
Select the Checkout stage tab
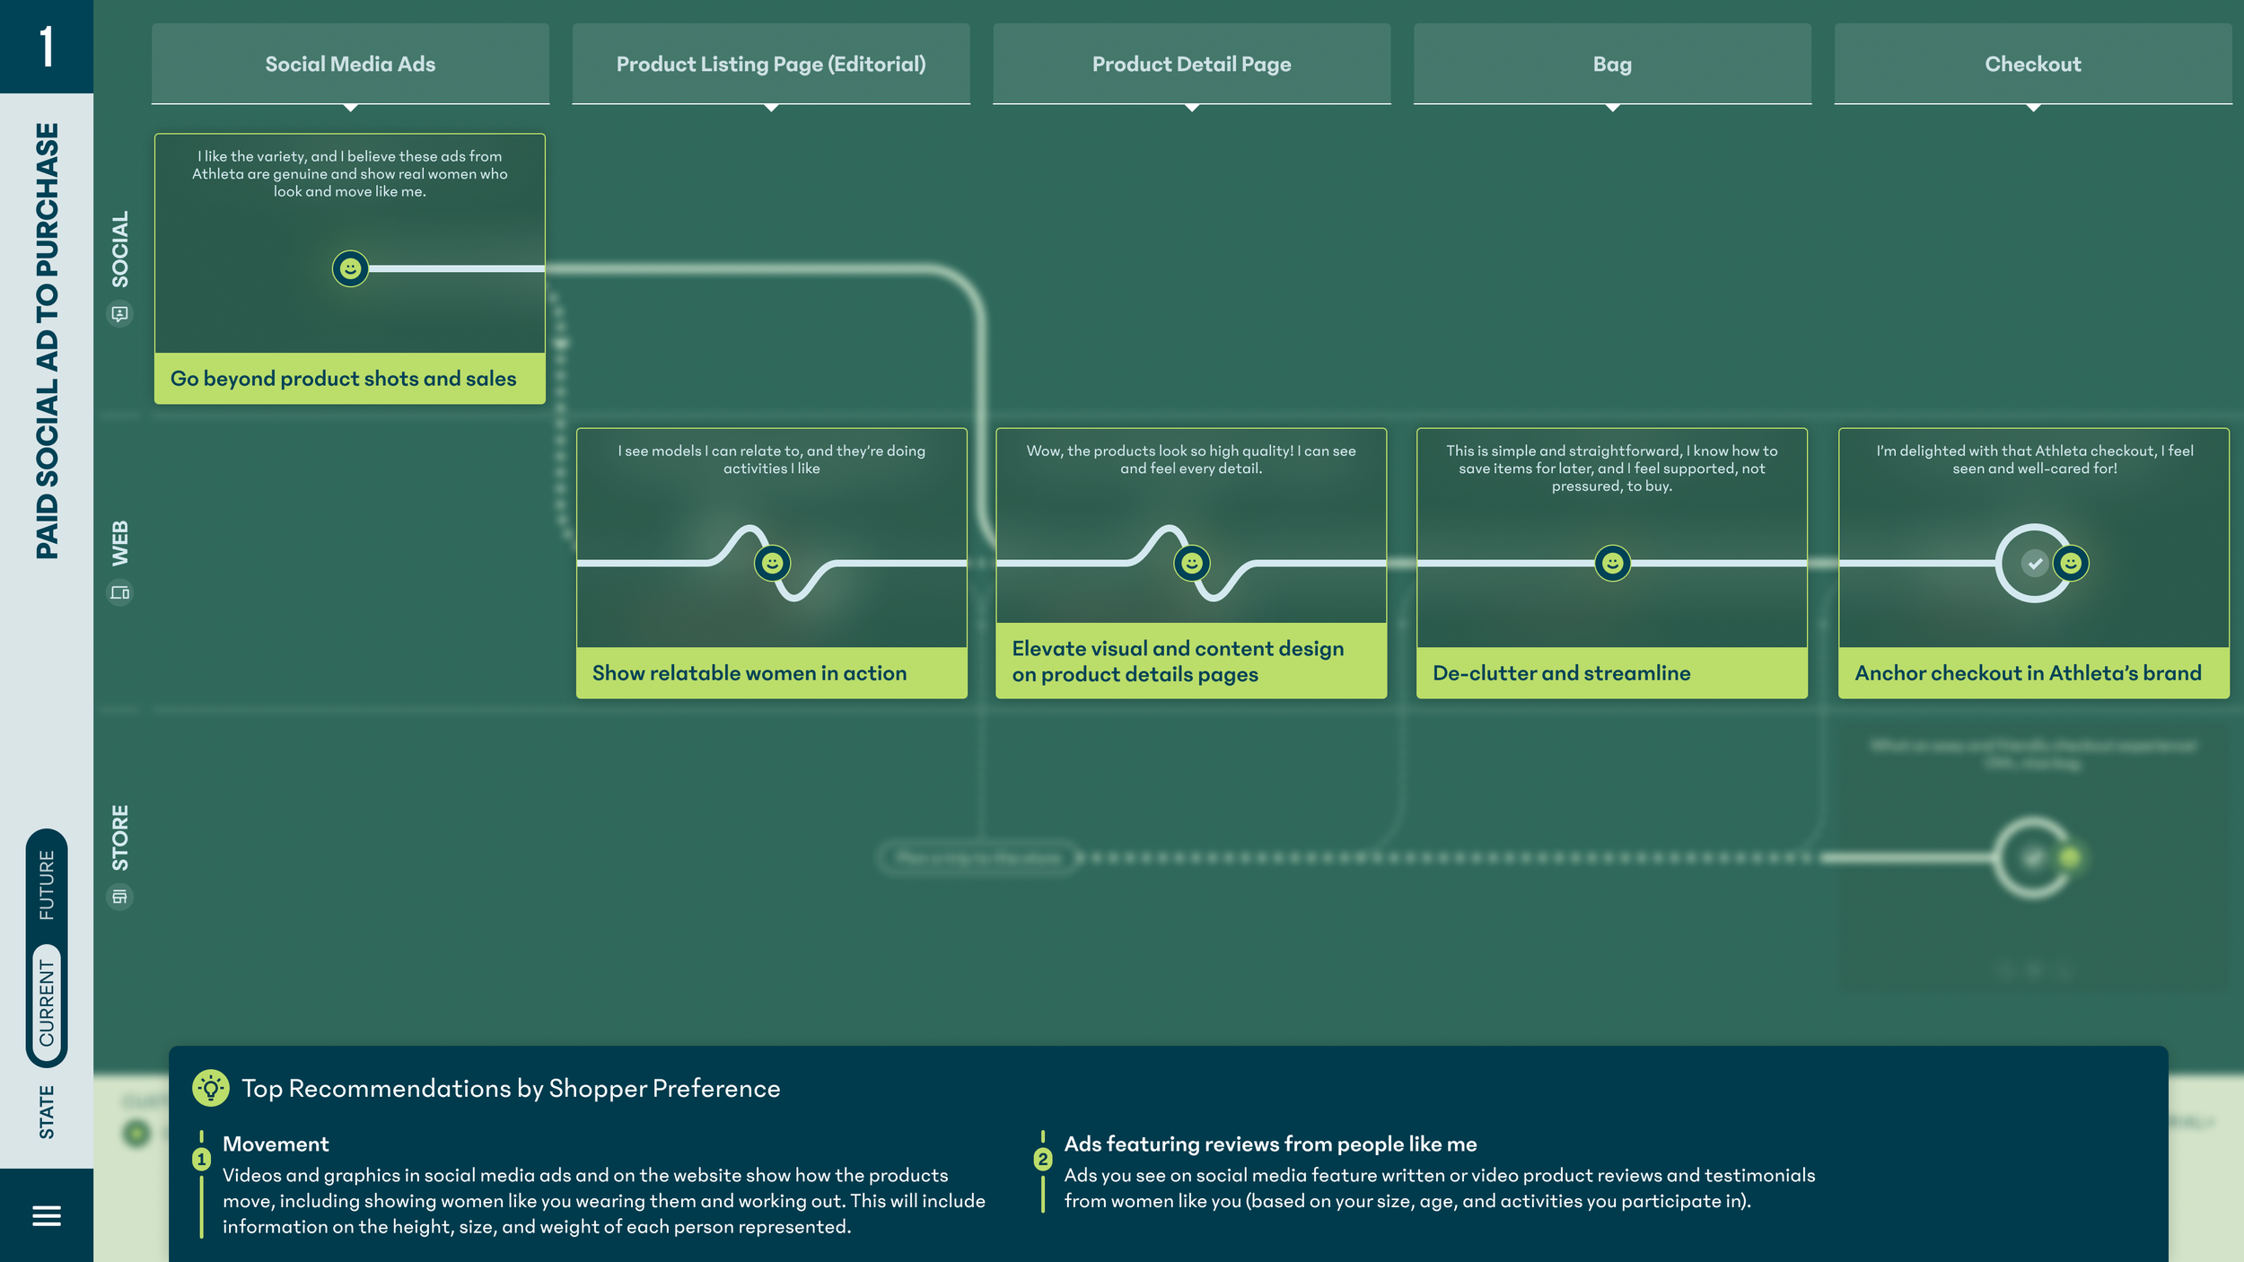click(2033, 64)
